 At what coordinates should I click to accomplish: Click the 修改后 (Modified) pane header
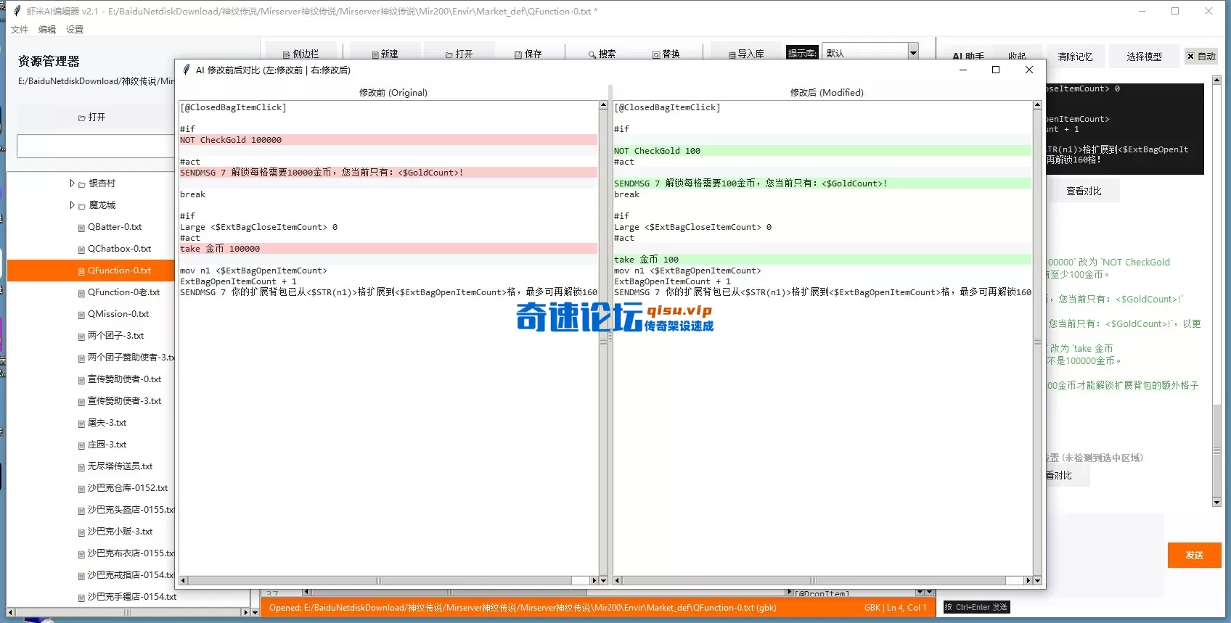point(827,93)
